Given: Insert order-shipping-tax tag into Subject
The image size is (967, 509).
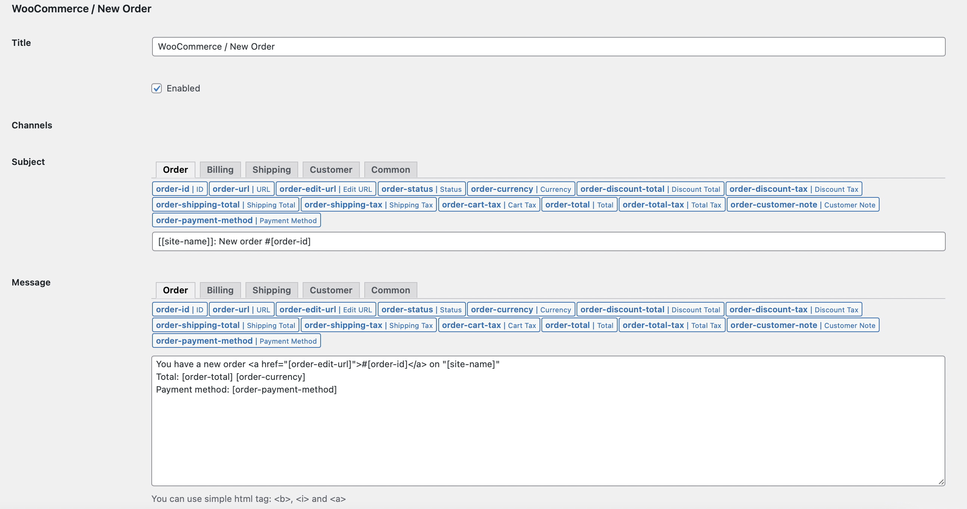Looking at the screenshot, I should [369, 204].
